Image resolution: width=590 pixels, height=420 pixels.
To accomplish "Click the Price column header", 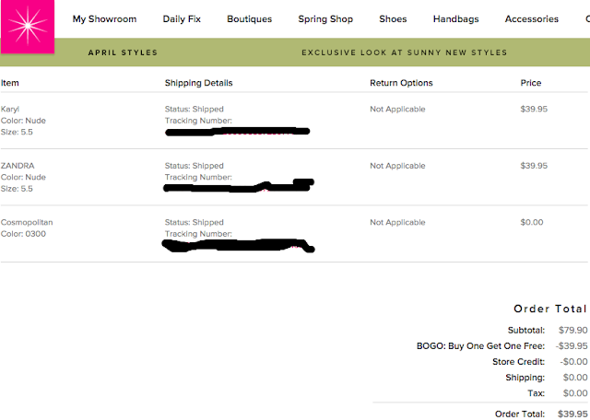I will (x=531, y=83).
